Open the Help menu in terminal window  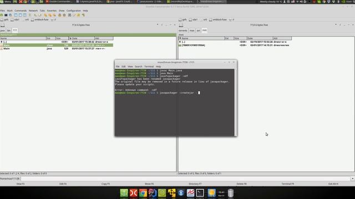(x=158, y=66)
